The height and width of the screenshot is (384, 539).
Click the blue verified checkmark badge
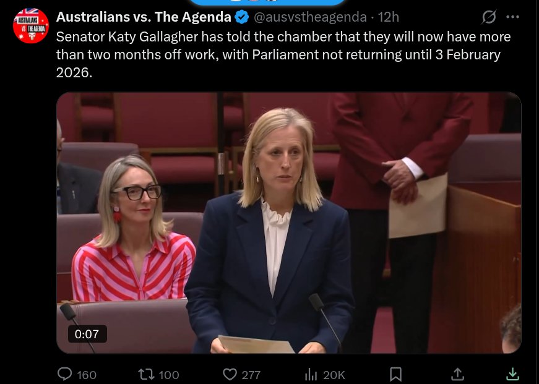pyautogui.click(x=242, y=17)
